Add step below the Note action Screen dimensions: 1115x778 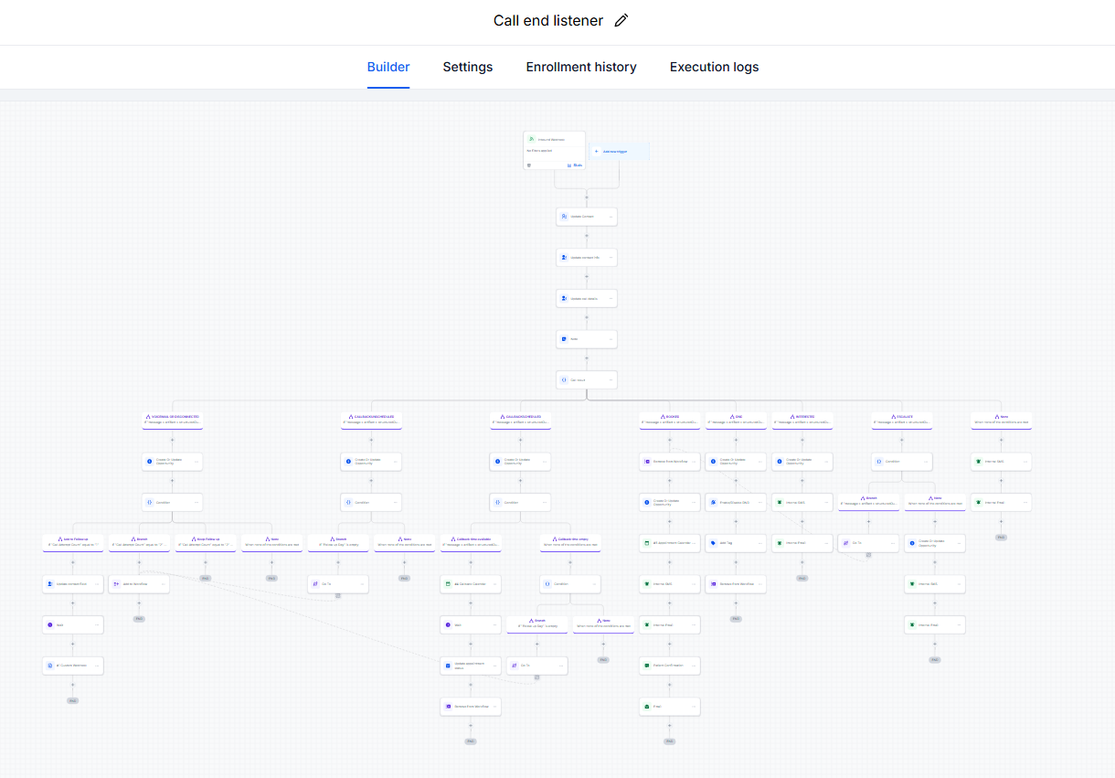pyautogui.click(x=587, y=359)
